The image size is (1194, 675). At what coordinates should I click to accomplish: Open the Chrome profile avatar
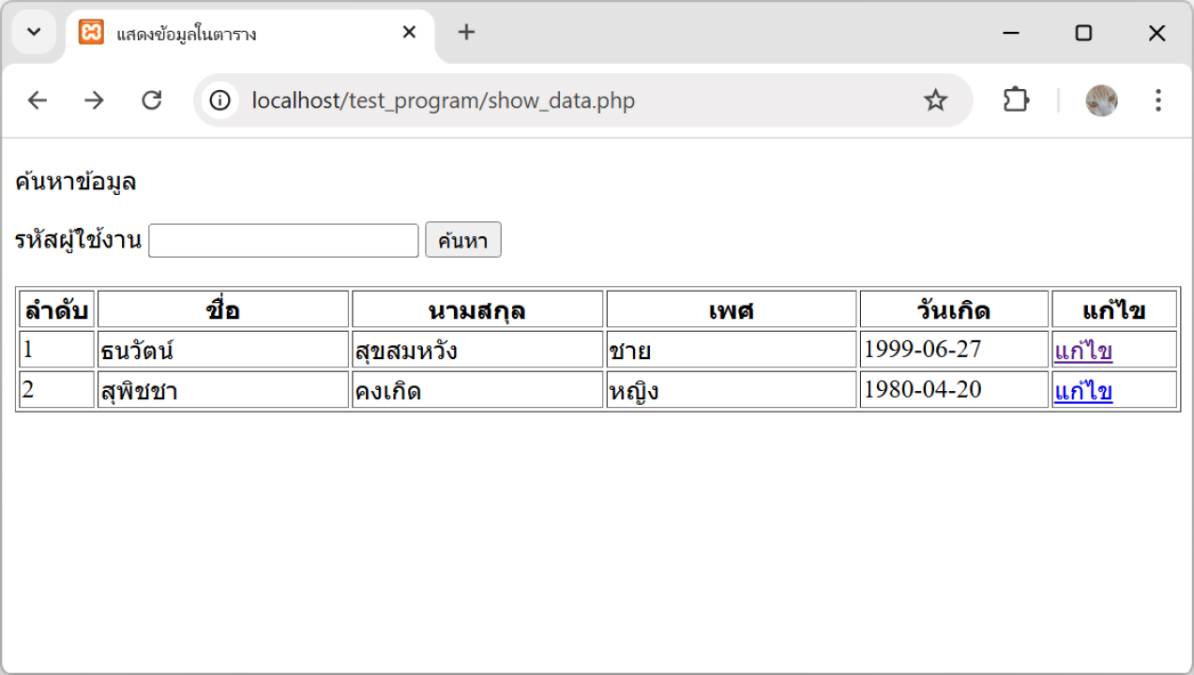pyautogui.click(x=1101, y=100)
